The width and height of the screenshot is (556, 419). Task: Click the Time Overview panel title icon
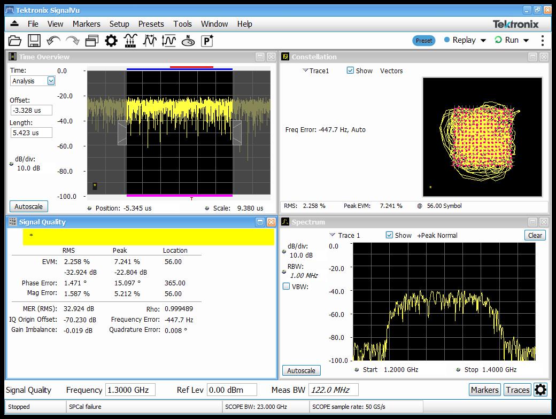(x=12, y=57)
